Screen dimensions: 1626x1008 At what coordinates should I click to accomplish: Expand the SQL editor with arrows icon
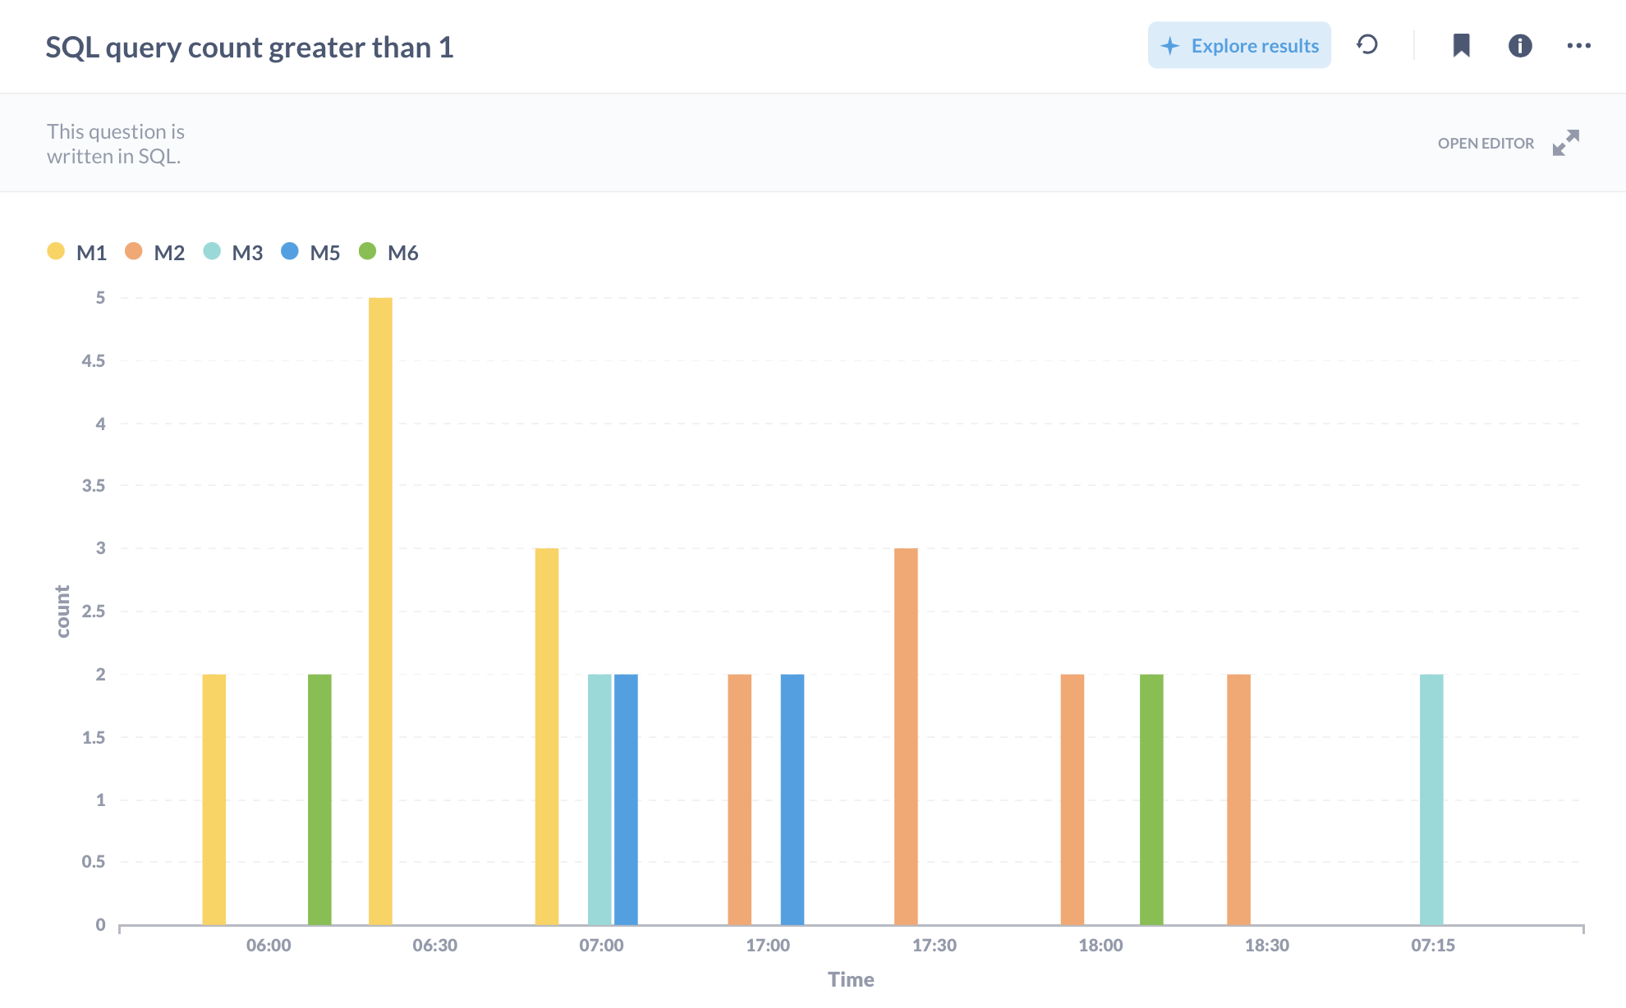click(1566, 143)
